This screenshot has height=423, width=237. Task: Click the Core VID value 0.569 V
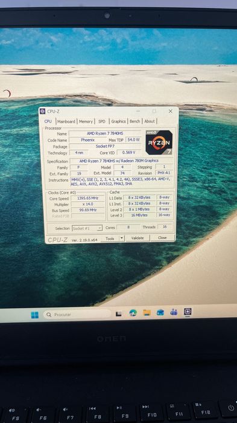click(129, 152)
